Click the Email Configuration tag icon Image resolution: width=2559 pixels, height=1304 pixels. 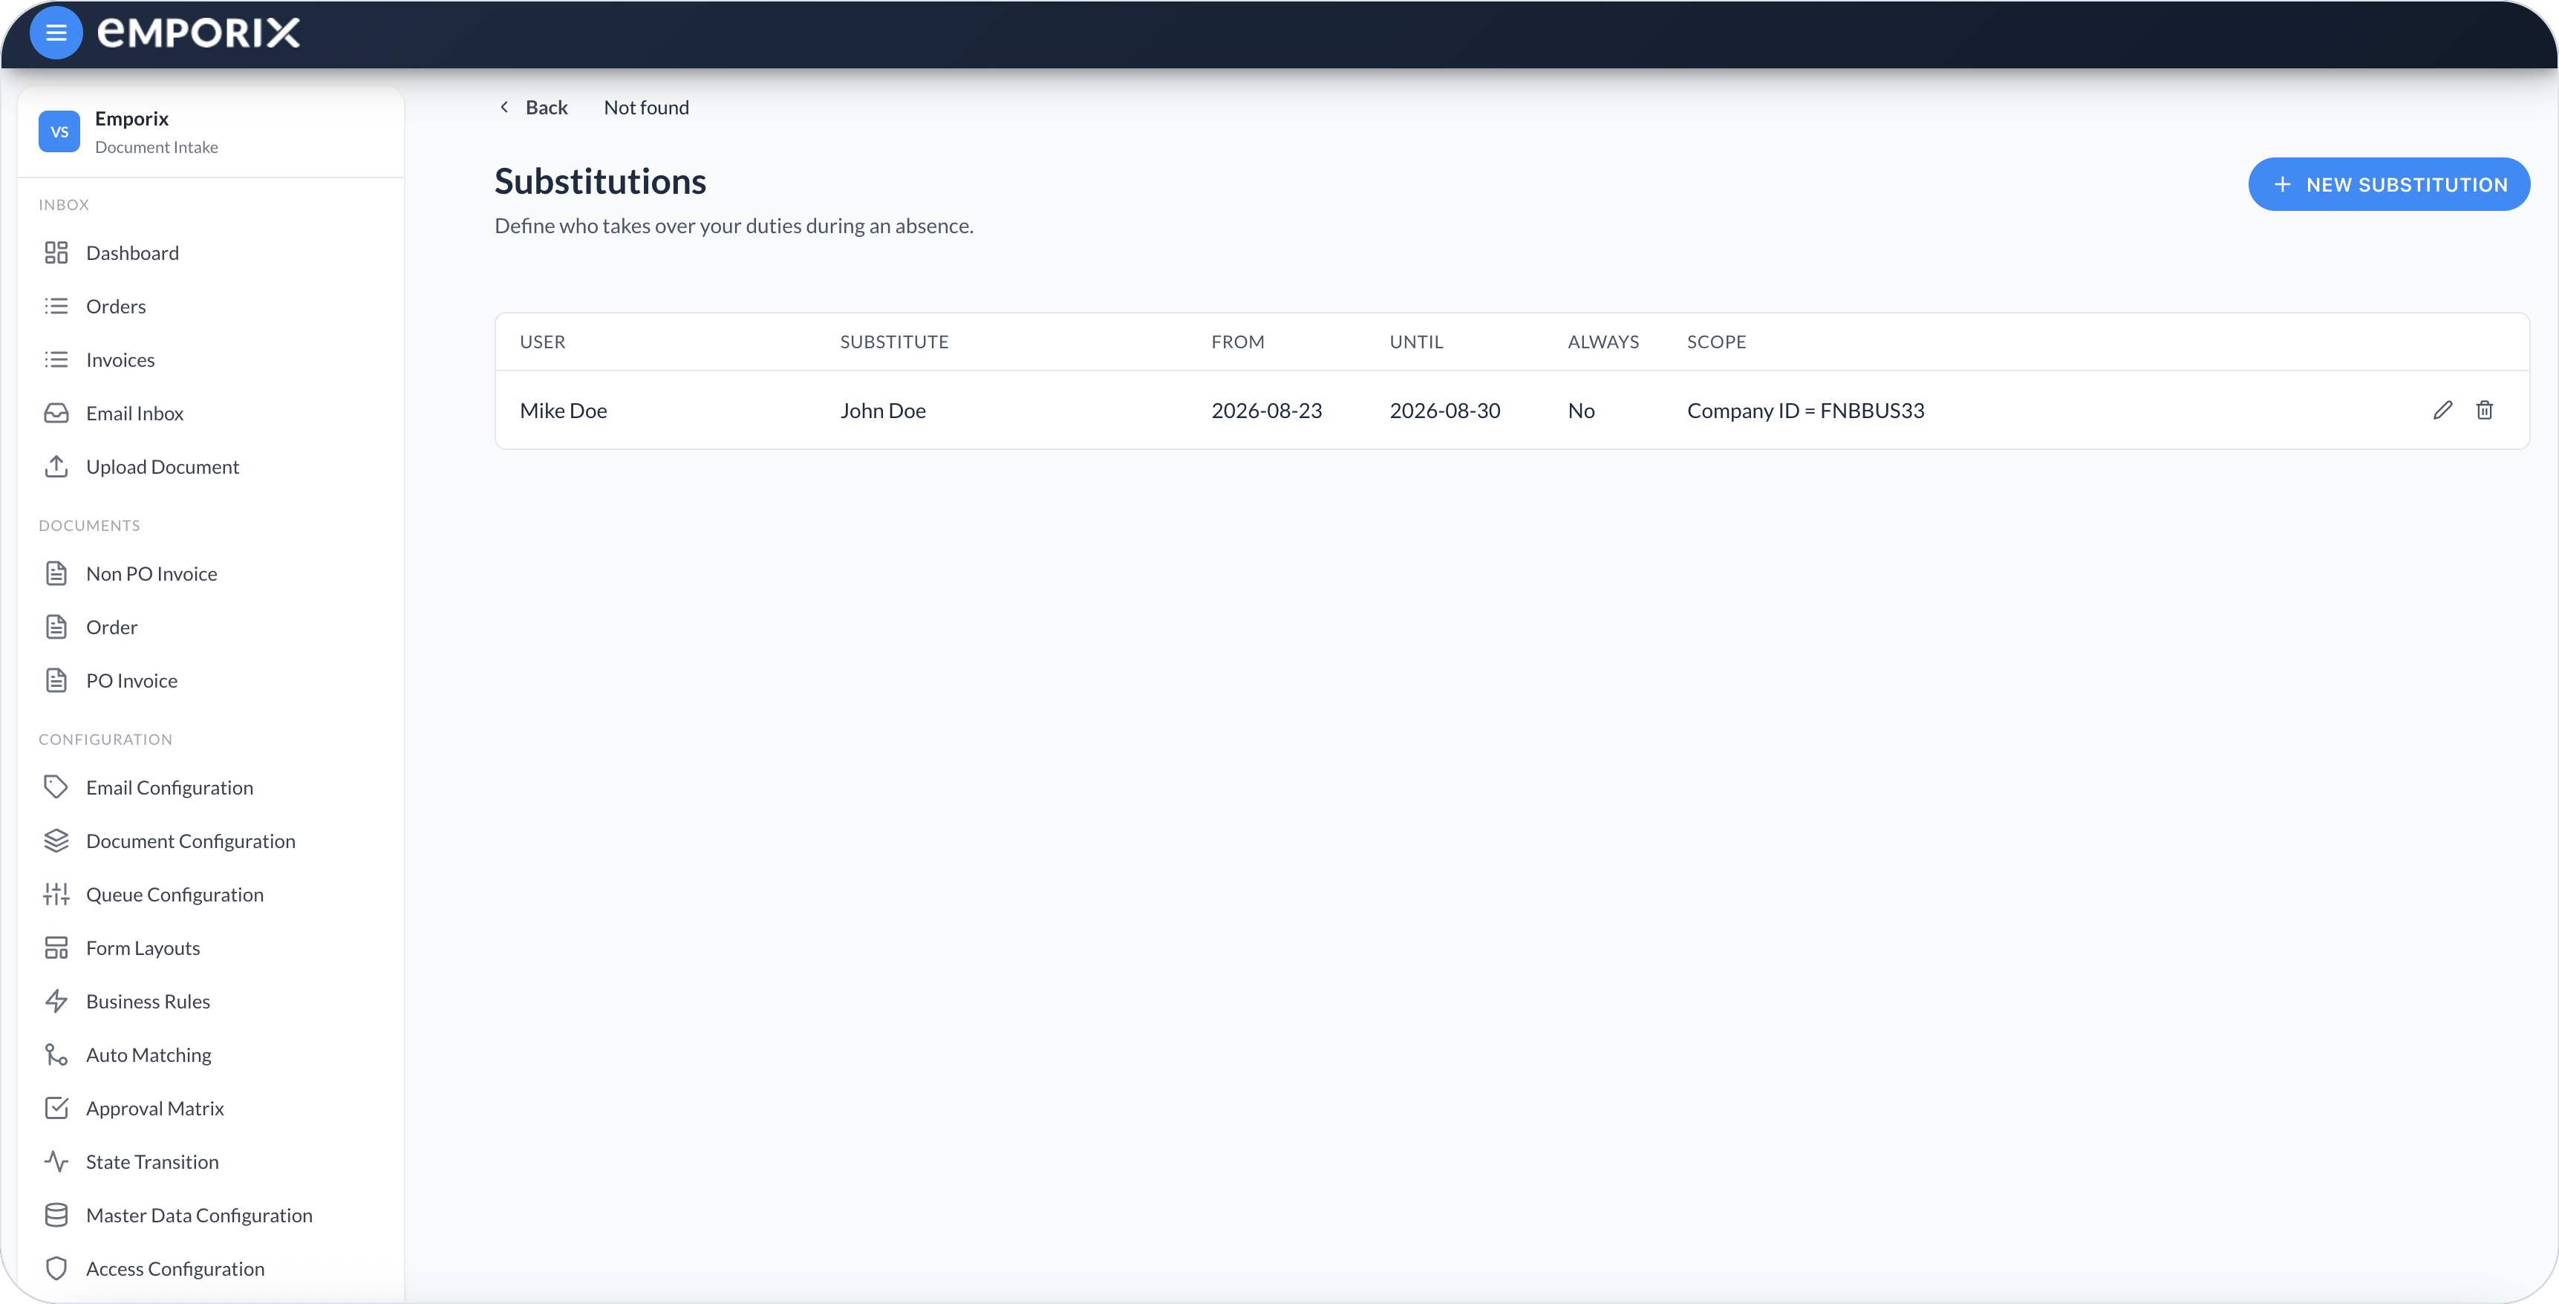click(56, 788)
